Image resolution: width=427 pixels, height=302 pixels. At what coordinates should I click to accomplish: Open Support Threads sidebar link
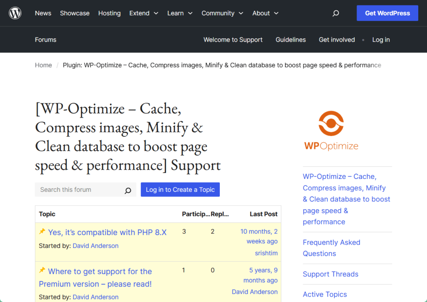(x=331, y=274)
